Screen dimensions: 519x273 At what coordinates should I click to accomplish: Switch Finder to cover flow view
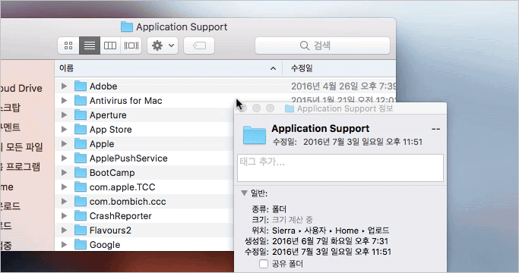pos(131,45)
